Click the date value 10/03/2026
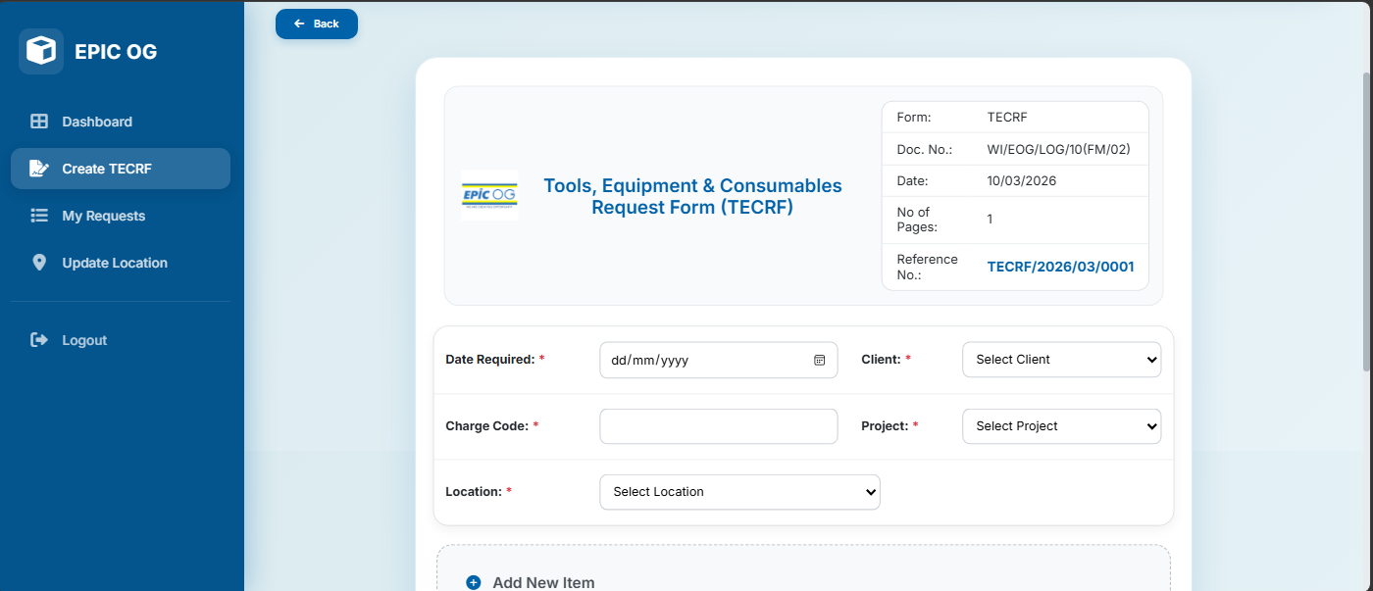 1021,180
